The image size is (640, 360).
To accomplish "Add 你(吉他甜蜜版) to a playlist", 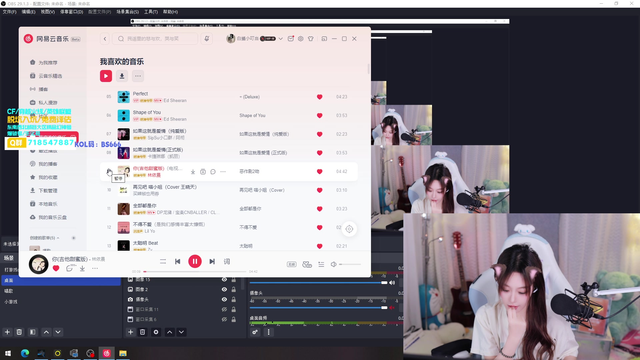I will pos(203,172).
